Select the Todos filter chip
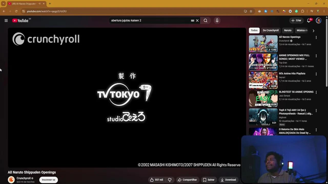Viewport: 328px width, 184px height. pyautogui.click(x=254, y=30)
